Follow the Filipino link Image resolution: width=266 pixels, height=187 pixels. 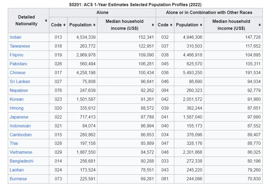click(17, 55)
